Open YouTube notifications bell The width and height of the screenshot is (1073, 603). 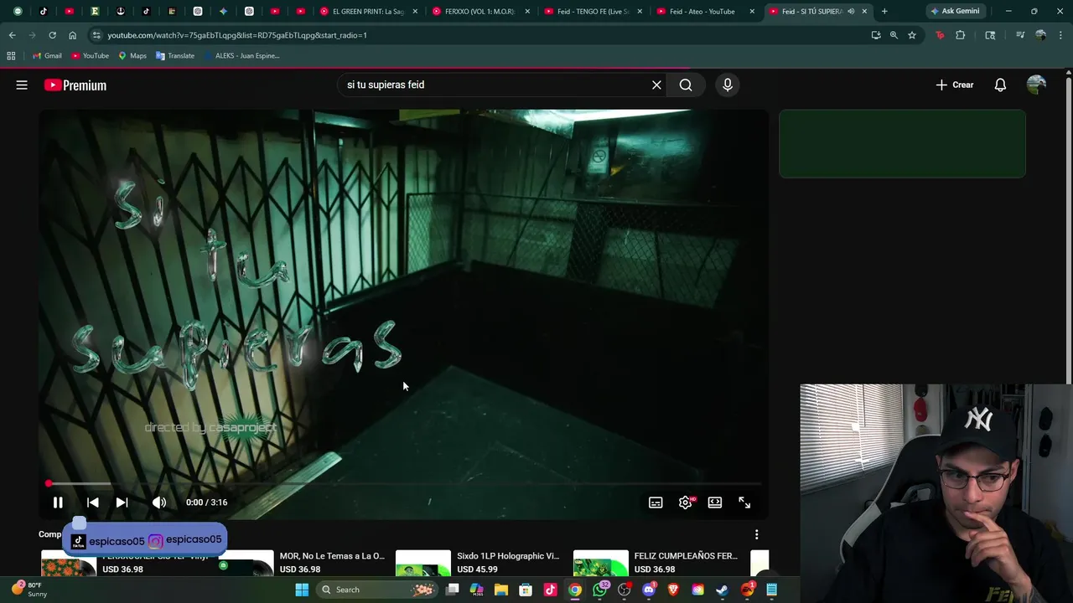click(x=1000, y=85)
